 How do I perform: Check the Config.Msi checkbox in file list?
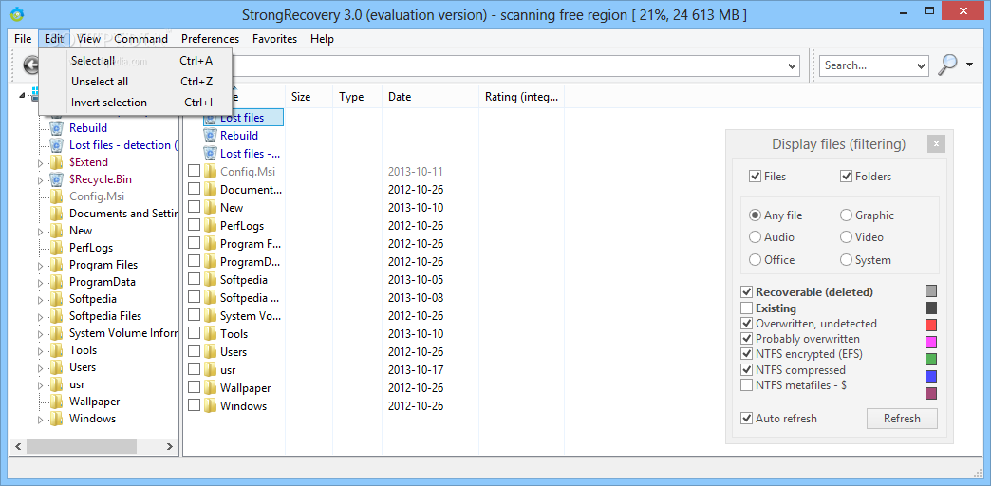[194, 171]
